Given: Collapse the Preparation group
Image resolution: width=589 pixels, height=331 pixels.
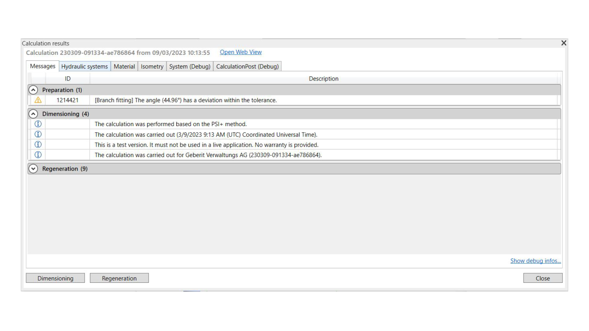Looking at the screenshot, I should (33, 90).
